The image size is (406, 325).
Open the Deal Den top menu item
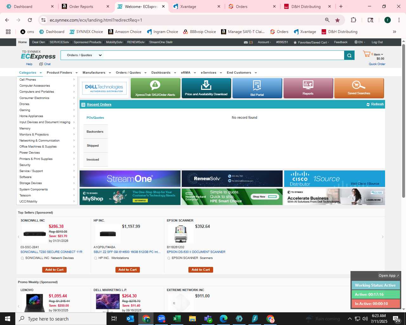[x=38, y=42]
